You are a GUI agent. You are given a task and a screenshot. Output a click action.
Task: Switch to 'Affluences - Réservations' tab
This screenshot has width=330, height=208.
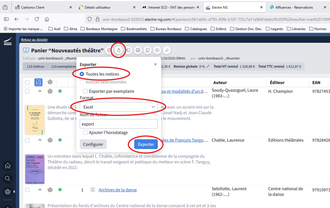click(295, 7)
